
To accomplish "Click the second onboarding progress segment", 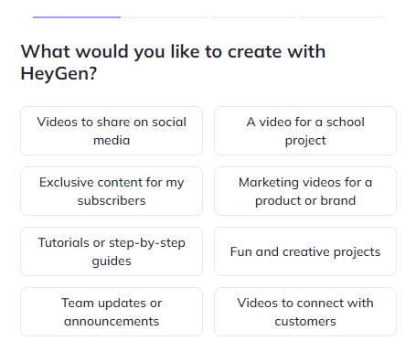I will (x=166, y=17).
